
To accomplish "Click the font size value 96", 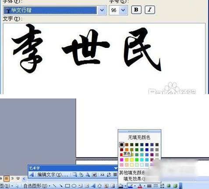I will 114,10.
